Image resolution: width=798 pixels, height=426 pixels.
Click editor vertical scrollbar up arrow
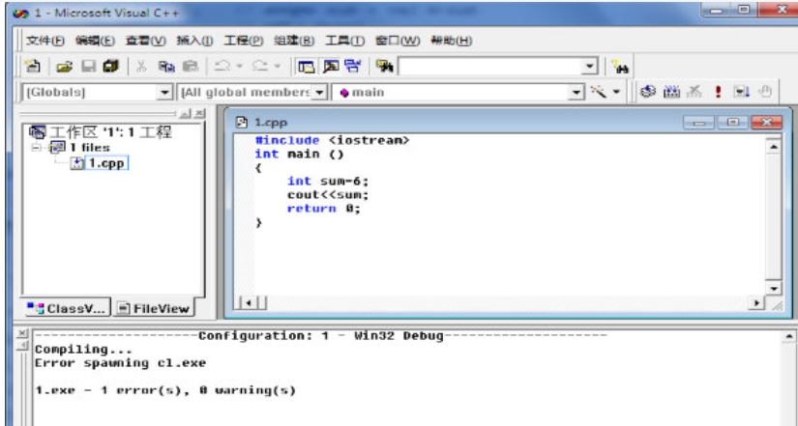774,148
